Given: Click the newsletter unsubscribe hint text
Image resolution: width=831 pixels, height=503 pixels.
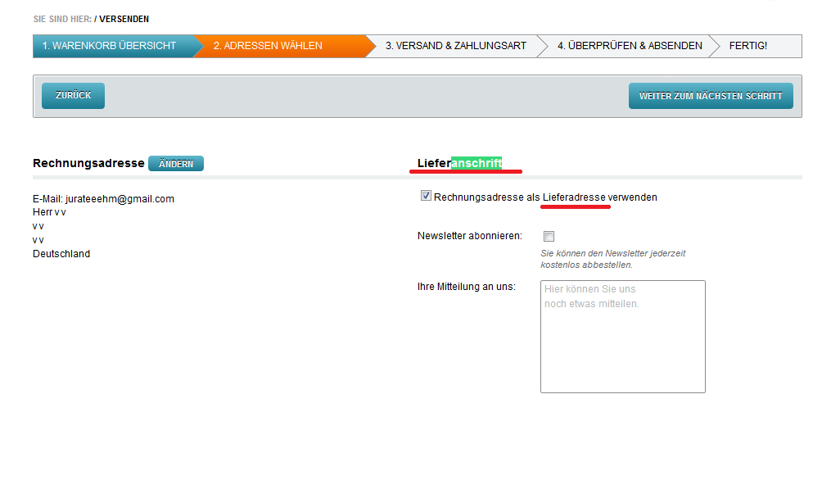Looking at the screenshot, I should 612,259.
